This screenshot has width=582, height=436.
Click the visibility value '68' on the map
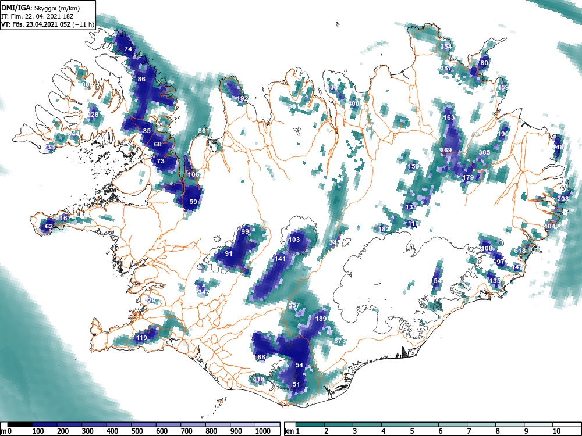point(158,144)
